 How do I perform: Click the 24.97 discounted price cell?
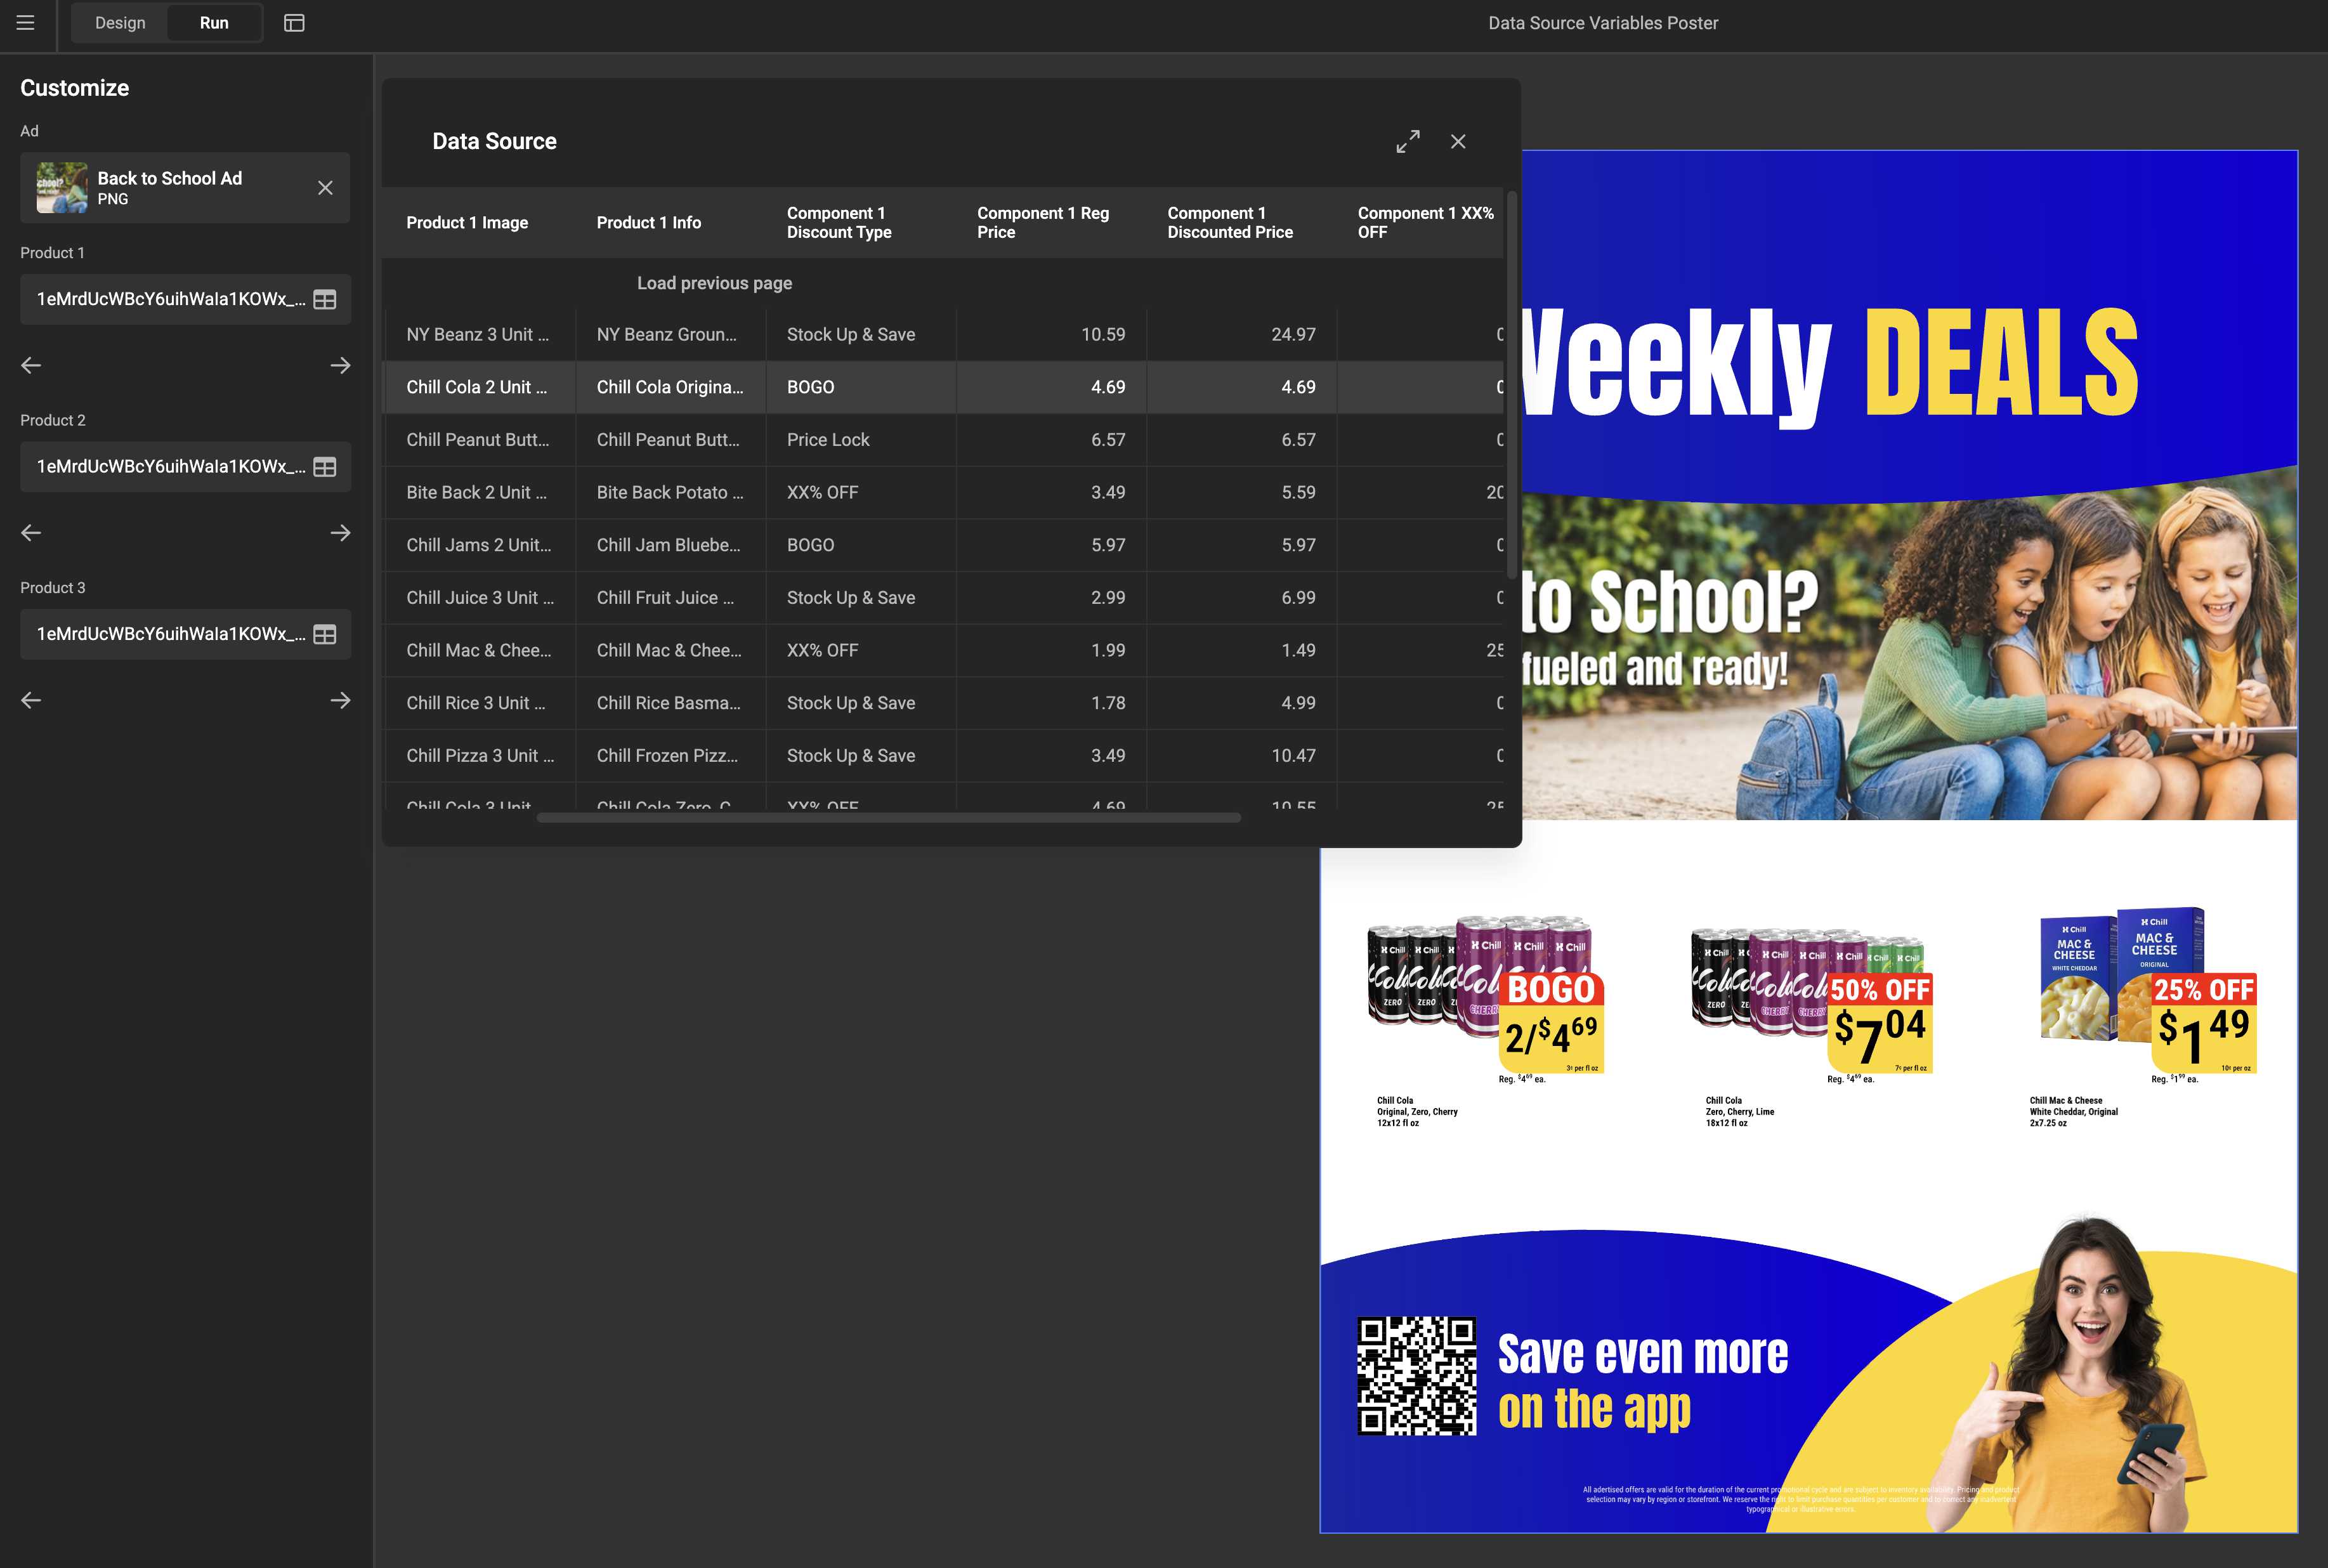pyautogui.click(x=1241, y=335)
